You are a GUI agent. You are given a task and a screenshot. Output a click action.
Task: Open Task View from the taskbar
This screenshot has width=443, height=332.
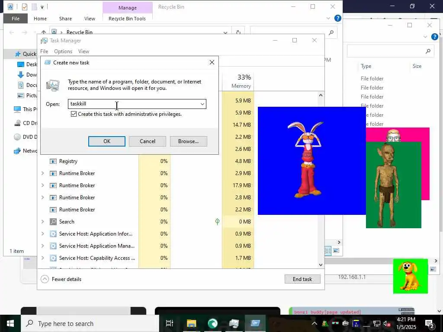[x=169, y=323]
